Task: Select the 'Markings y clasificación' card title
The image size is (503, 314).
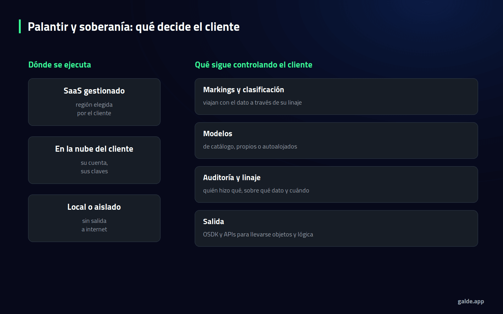Action: pyautogui.click(x=244, y=90)
